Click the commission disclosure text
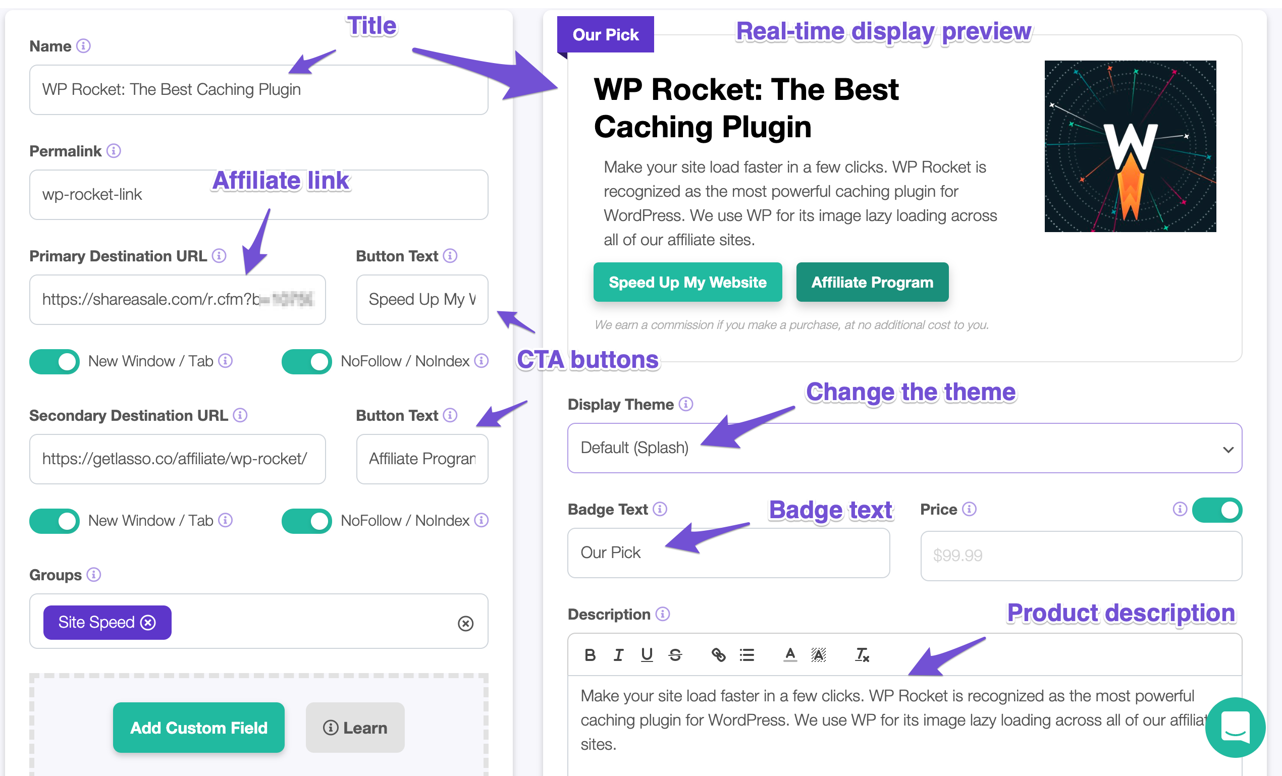The height and width of the screenshot is (776, 1282). (791, 325)
